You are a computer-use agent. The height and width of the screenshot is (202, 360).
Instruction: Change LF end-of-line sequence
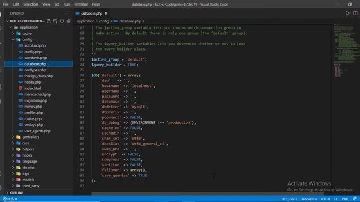(x=336, y=199)
